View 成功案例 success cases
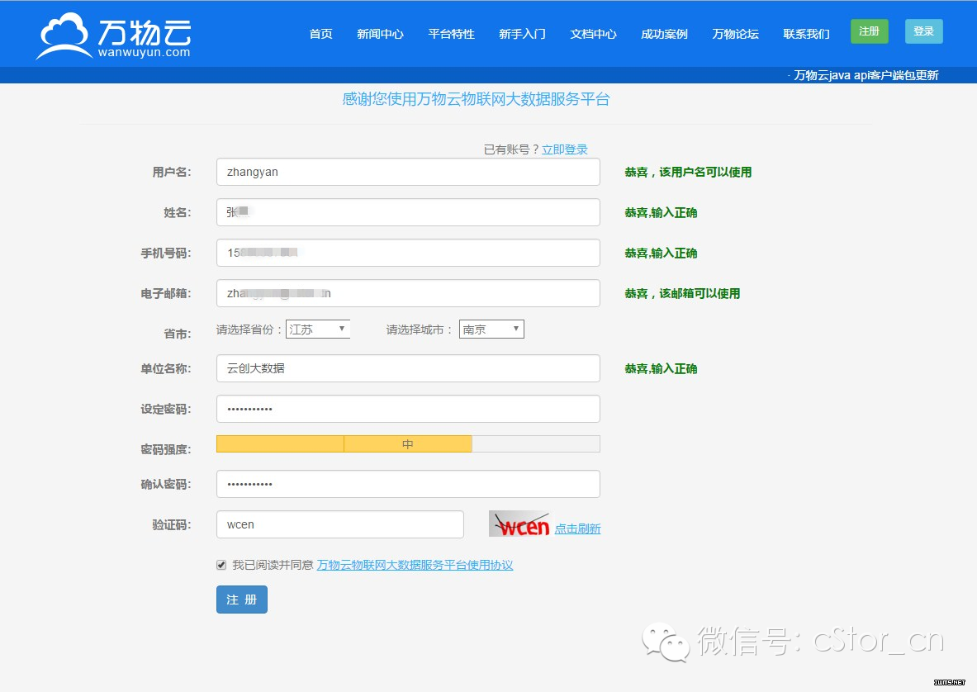This screenshot has height=692, width=977. pos(664,34)
